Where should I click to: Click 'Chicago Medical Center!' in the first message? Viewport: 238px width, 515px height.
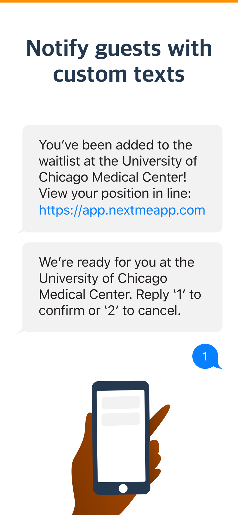pos(113,177)
